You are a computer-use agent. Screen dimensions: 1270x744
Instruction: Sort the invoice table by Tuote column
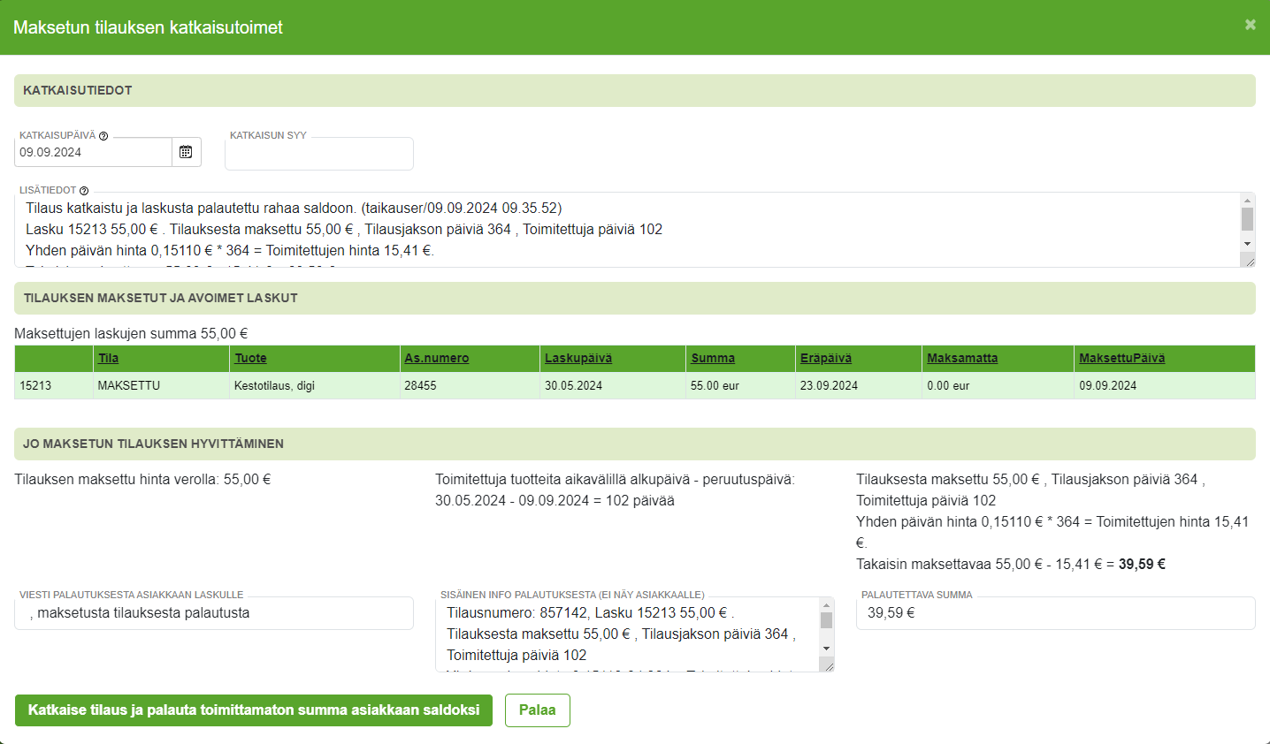click(250, 358)
